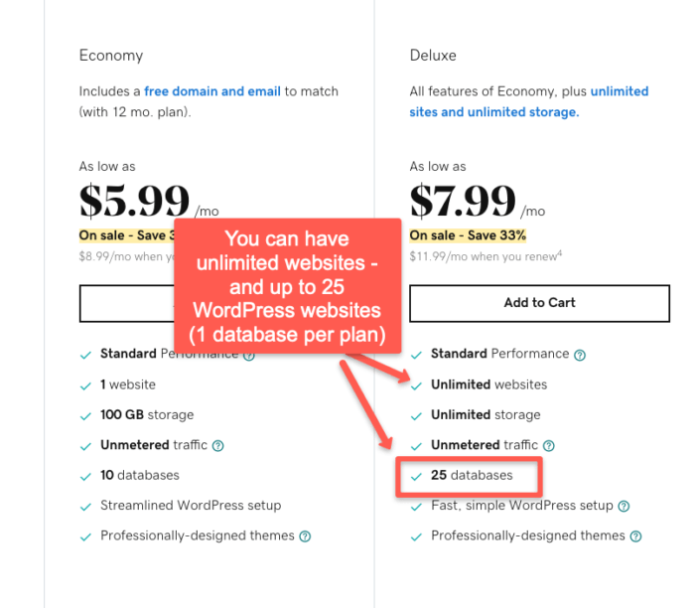The image size is (697, 608).
Task: Click Deluxe On sale - Save 33% badge
Action: [x=468, y=235]
